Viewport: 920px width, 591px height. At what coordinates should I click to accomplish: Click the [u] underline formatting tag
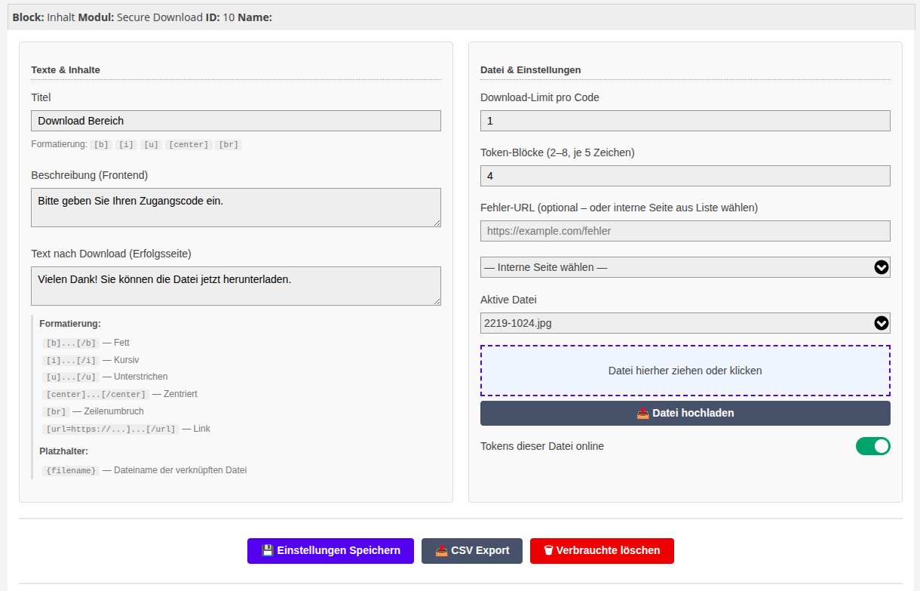(151, 144)
